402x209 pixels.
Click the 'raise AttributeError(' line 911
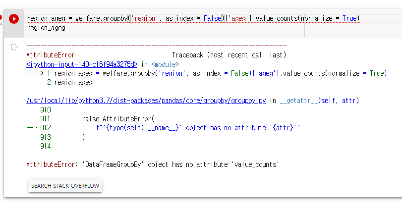[x=118, y=119]
